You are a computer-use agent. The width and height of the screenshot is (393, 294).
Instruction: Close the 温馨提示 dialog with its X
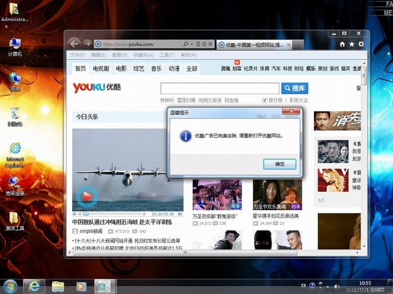pyautogui.click(x=291, y=111)
